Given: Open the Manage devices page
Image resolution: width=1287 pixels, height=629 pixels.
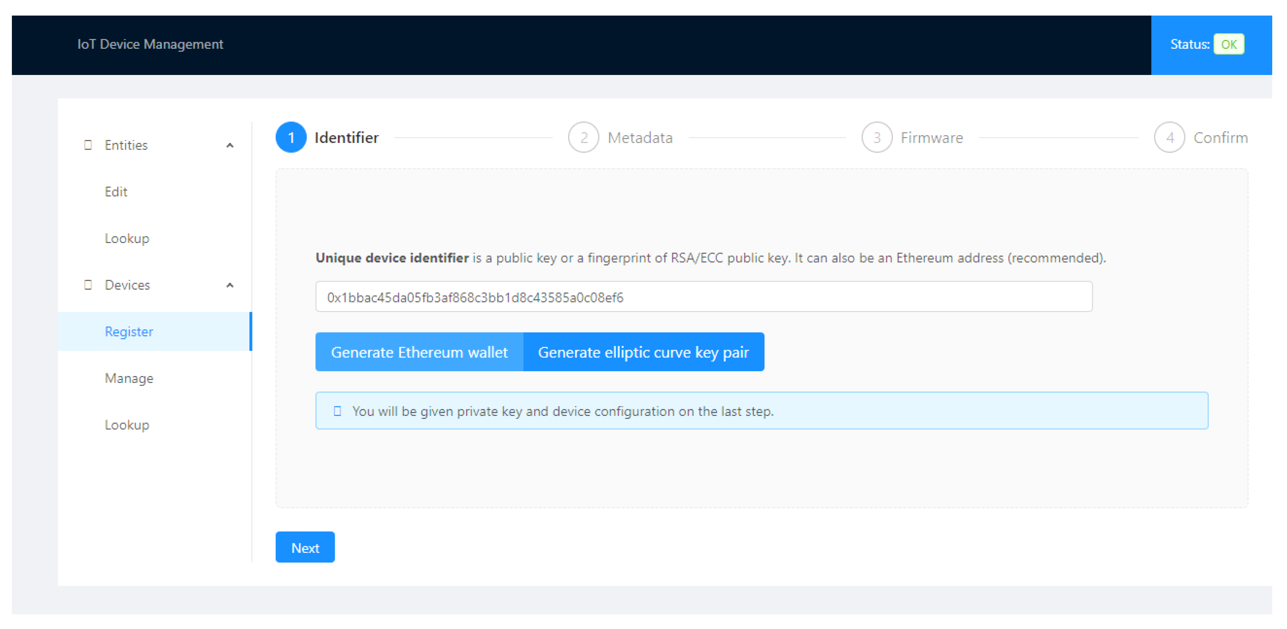Looking at the screenshot, I should [129, 378].
